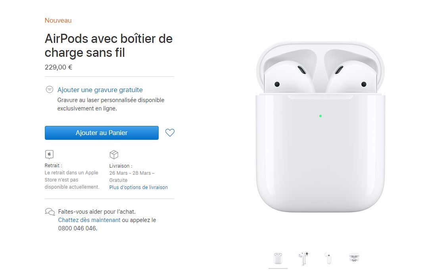The image size is (428, 280).
Task: Click the phone number 0800 046 046
Action: (x=77, y=228)
